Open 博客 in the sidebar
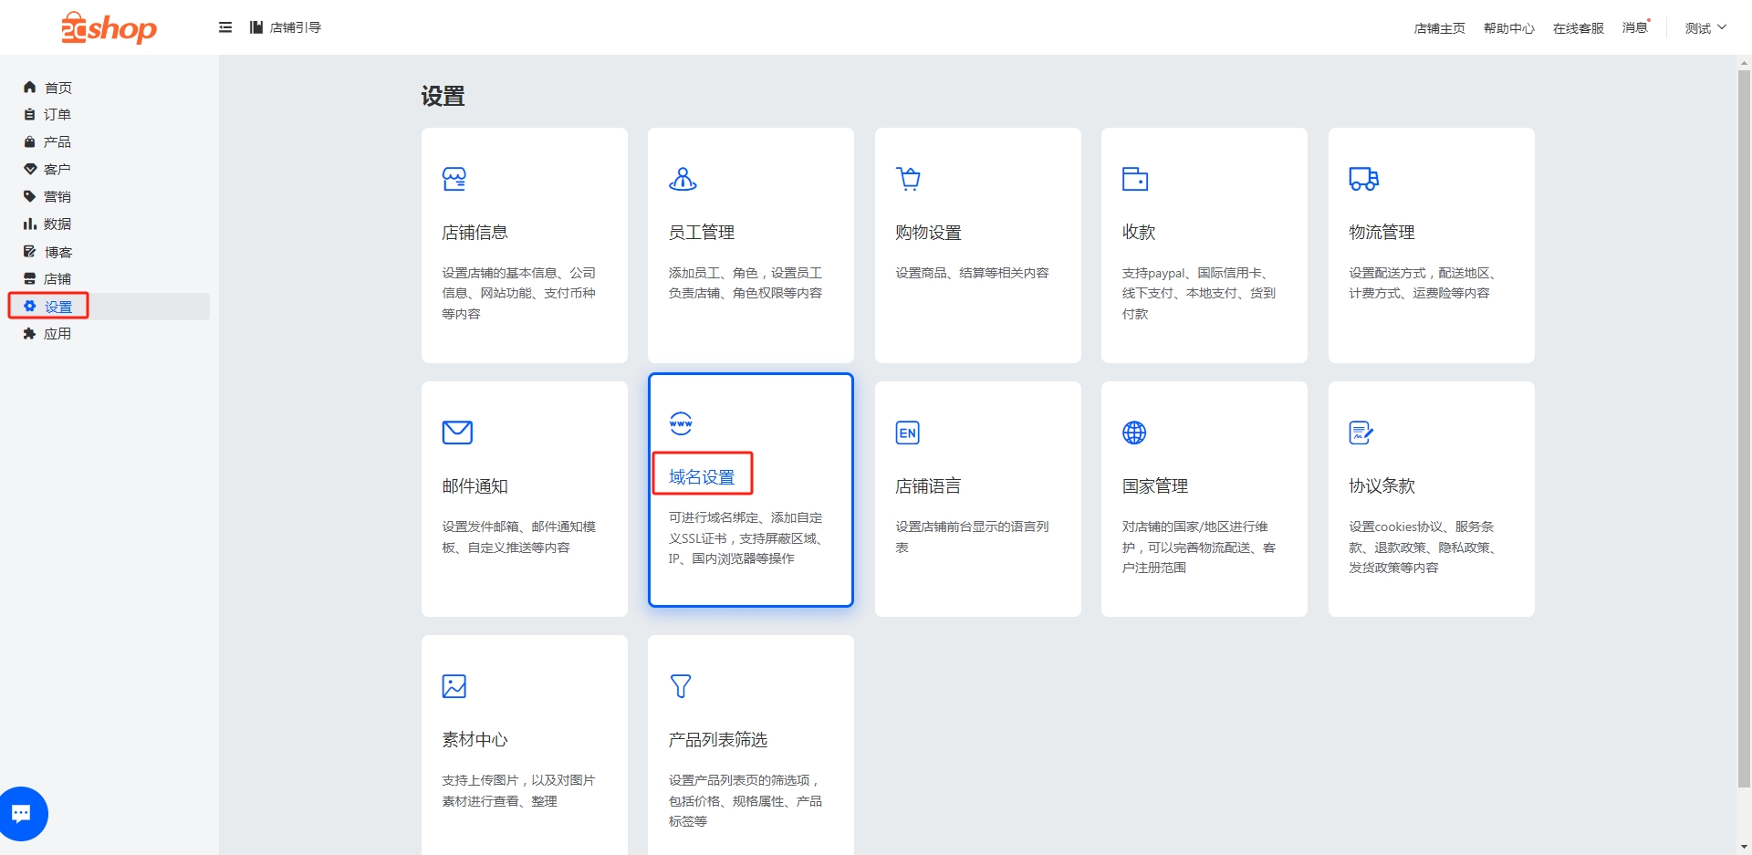Image resolution: width=1752 pixels, height=855 pixels. pyautogui.click(x=57, y=252)
